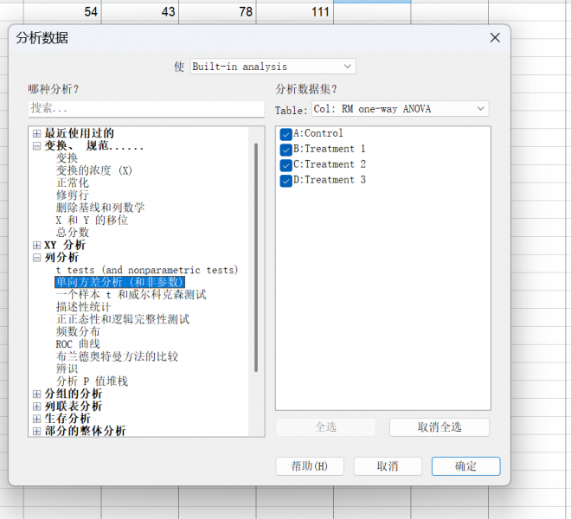
Task: Click spreadsheet cell containing 54
Action: 62,12
